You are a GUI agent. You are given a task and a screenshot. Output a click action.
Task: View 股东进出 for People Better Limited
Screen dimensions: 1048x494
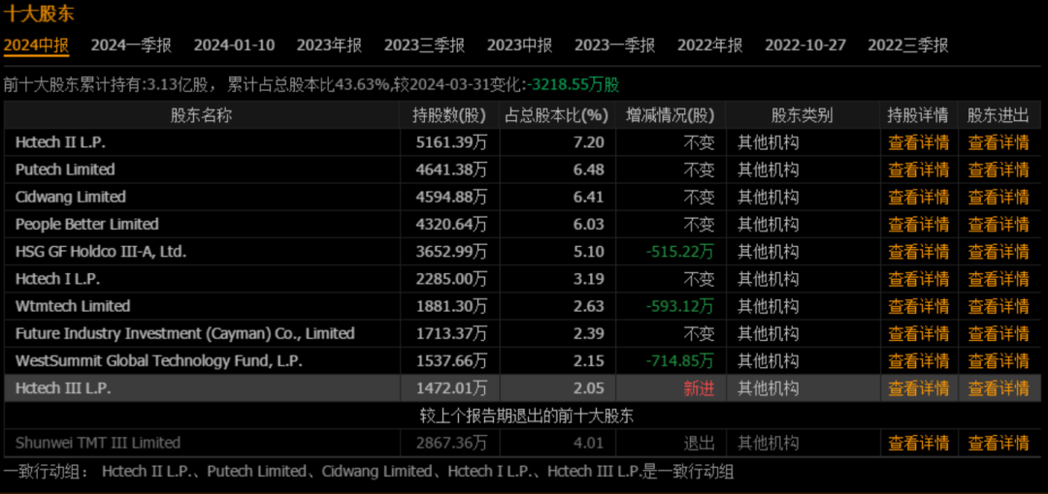coord(999,225)
